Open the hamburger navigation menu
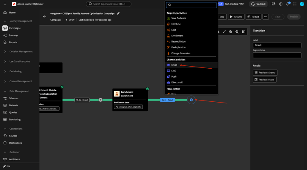The height and width of the screenshot is (170, 307). [x=5, y=4]
